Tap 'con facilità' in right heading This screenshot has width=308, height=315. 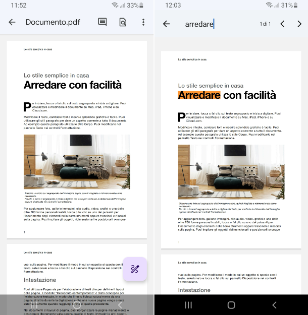[x=249, y=95]
